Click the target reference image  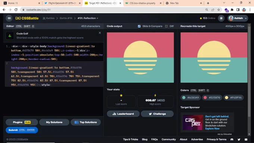[x=214, y=57]
